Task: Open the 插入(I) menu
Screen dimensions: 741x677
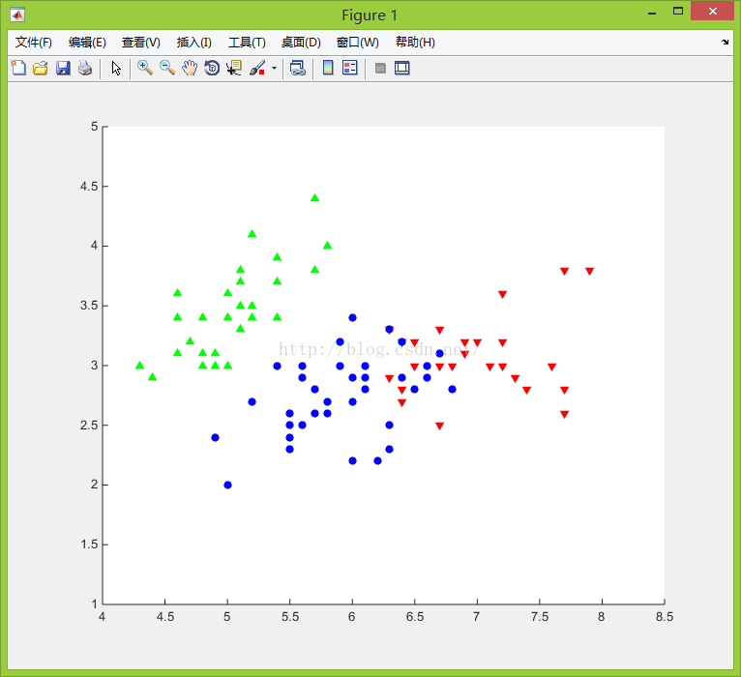Action: (x=193, y=43)
